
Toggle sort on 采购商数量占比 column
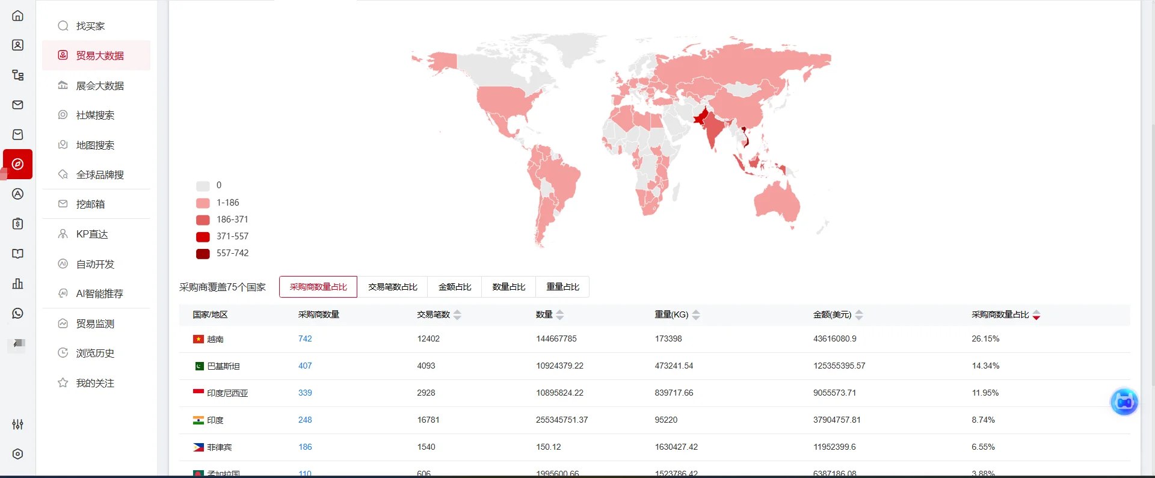[x=1036, y=314]
